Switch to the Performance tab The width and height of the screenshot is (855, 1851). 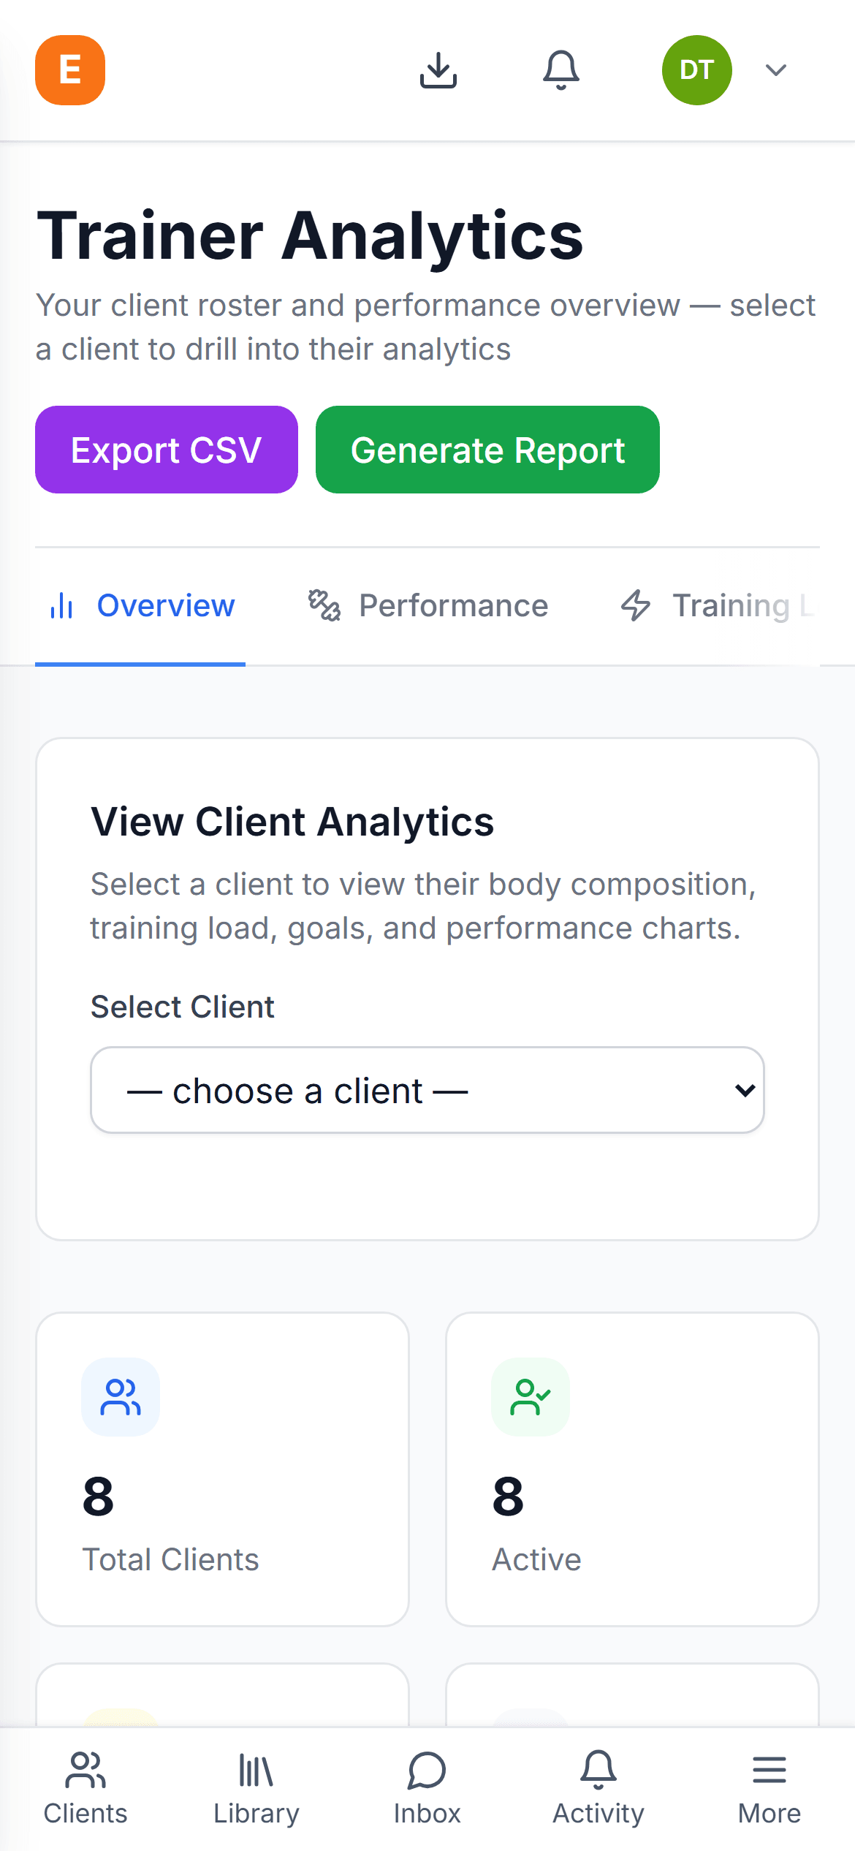(x=427, y=606)
